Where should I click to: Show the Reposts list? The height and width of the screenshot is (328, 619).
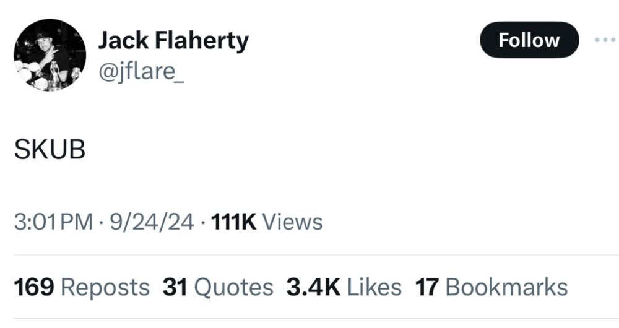click(105, 287)
